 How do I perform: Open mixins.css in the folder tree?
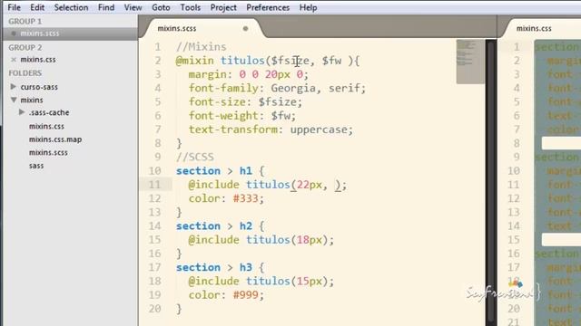point(46,127)
